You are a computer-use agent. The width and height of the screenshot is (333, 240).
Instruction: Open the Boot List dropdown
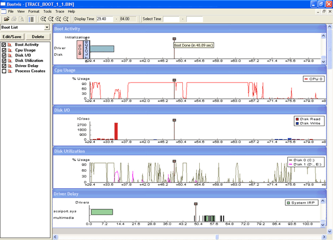pyautogui.click(x=47, y=27)
